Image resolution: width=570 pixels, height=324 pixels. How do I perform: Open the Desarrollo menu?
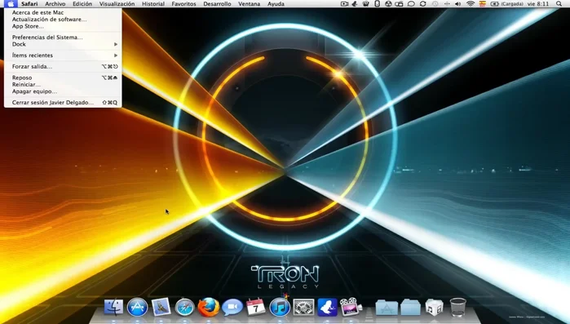coord(217,4)
